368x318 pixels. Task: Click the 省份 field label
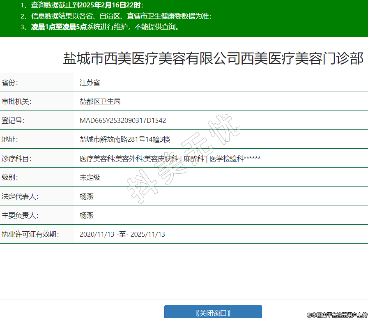pyautogui.click(x=10, y=83)
